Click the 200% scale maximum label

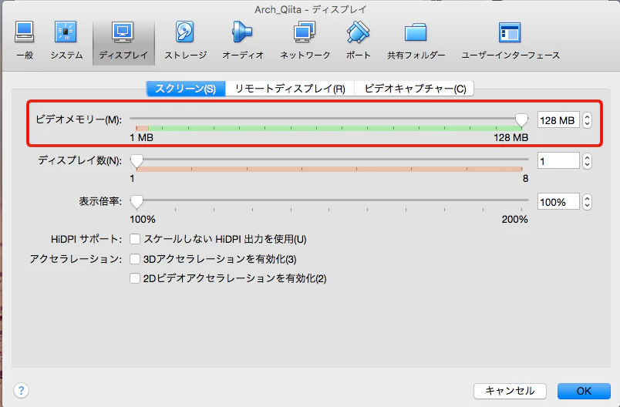pyautogui.click(x=515, y=220)
